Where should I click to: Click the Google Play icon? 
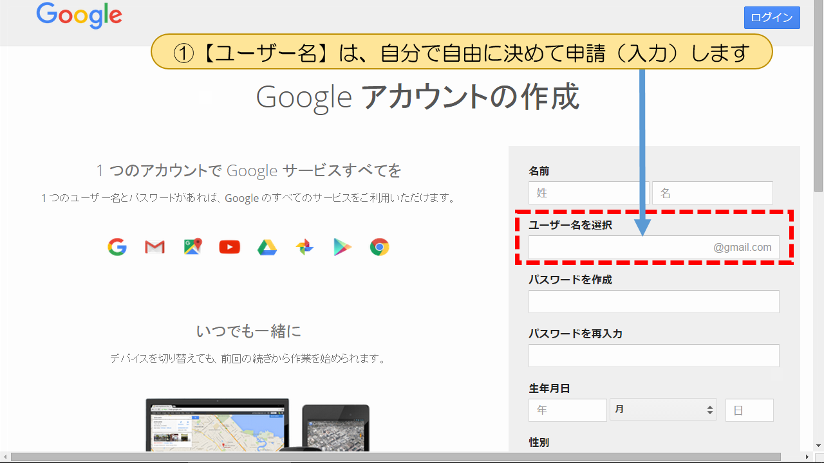pyautogui.click(x=342, y=247)
